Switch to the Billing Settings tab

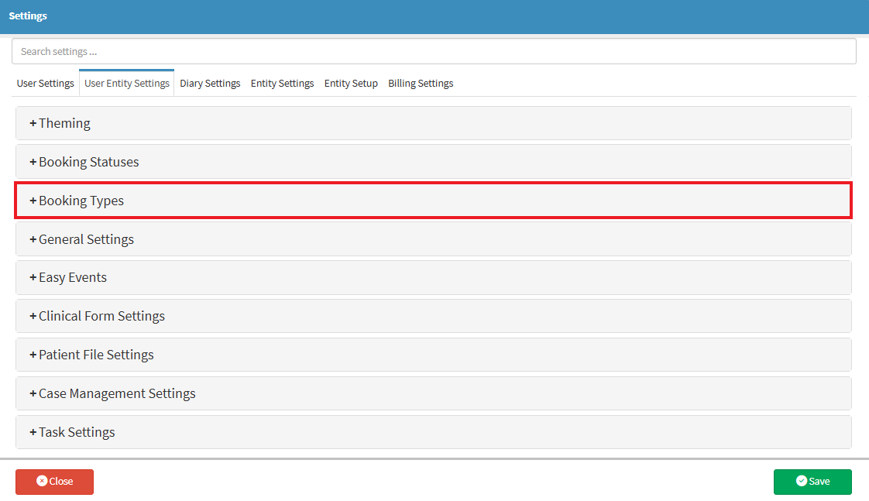coord(421,83)
